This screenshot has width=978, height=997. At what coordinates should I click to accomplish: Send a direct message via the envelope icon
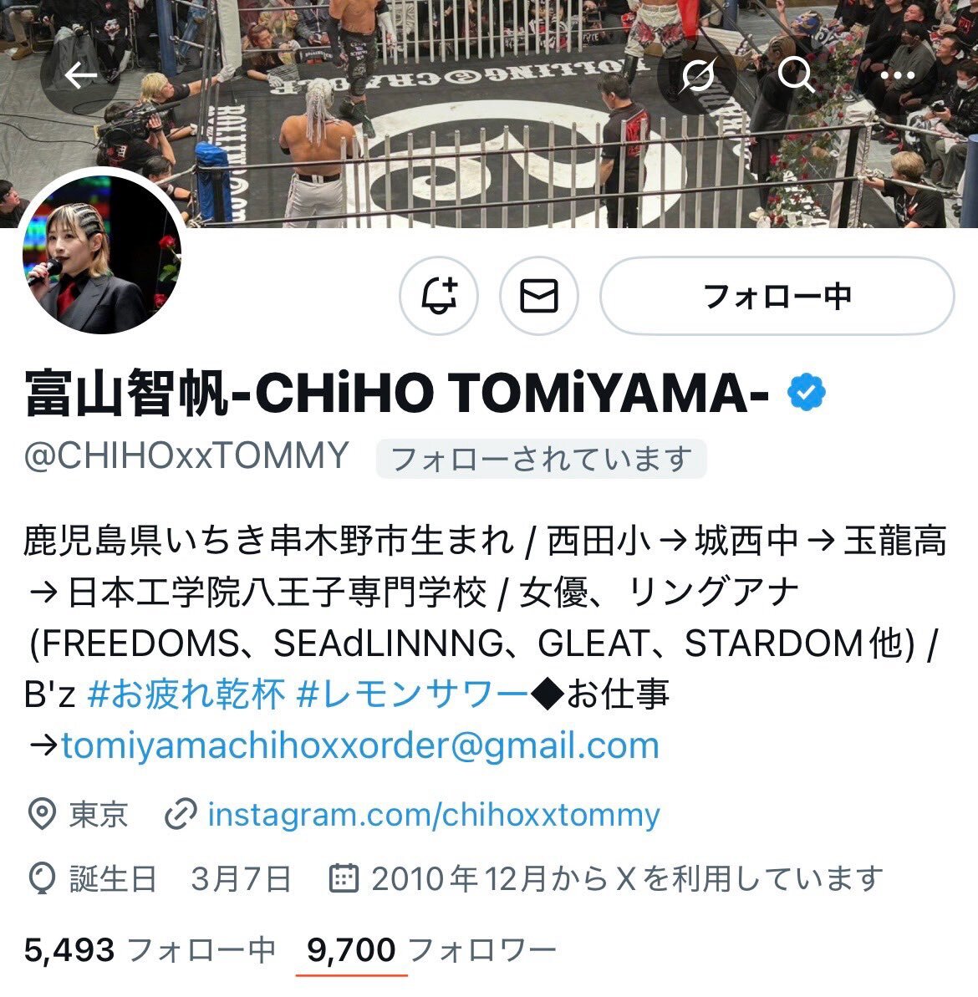[x=539, y=296]
